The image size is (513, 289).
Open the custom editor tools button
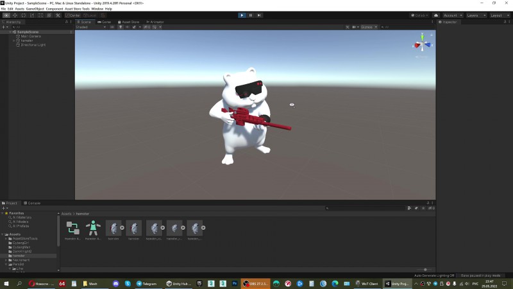coord(58,15)
